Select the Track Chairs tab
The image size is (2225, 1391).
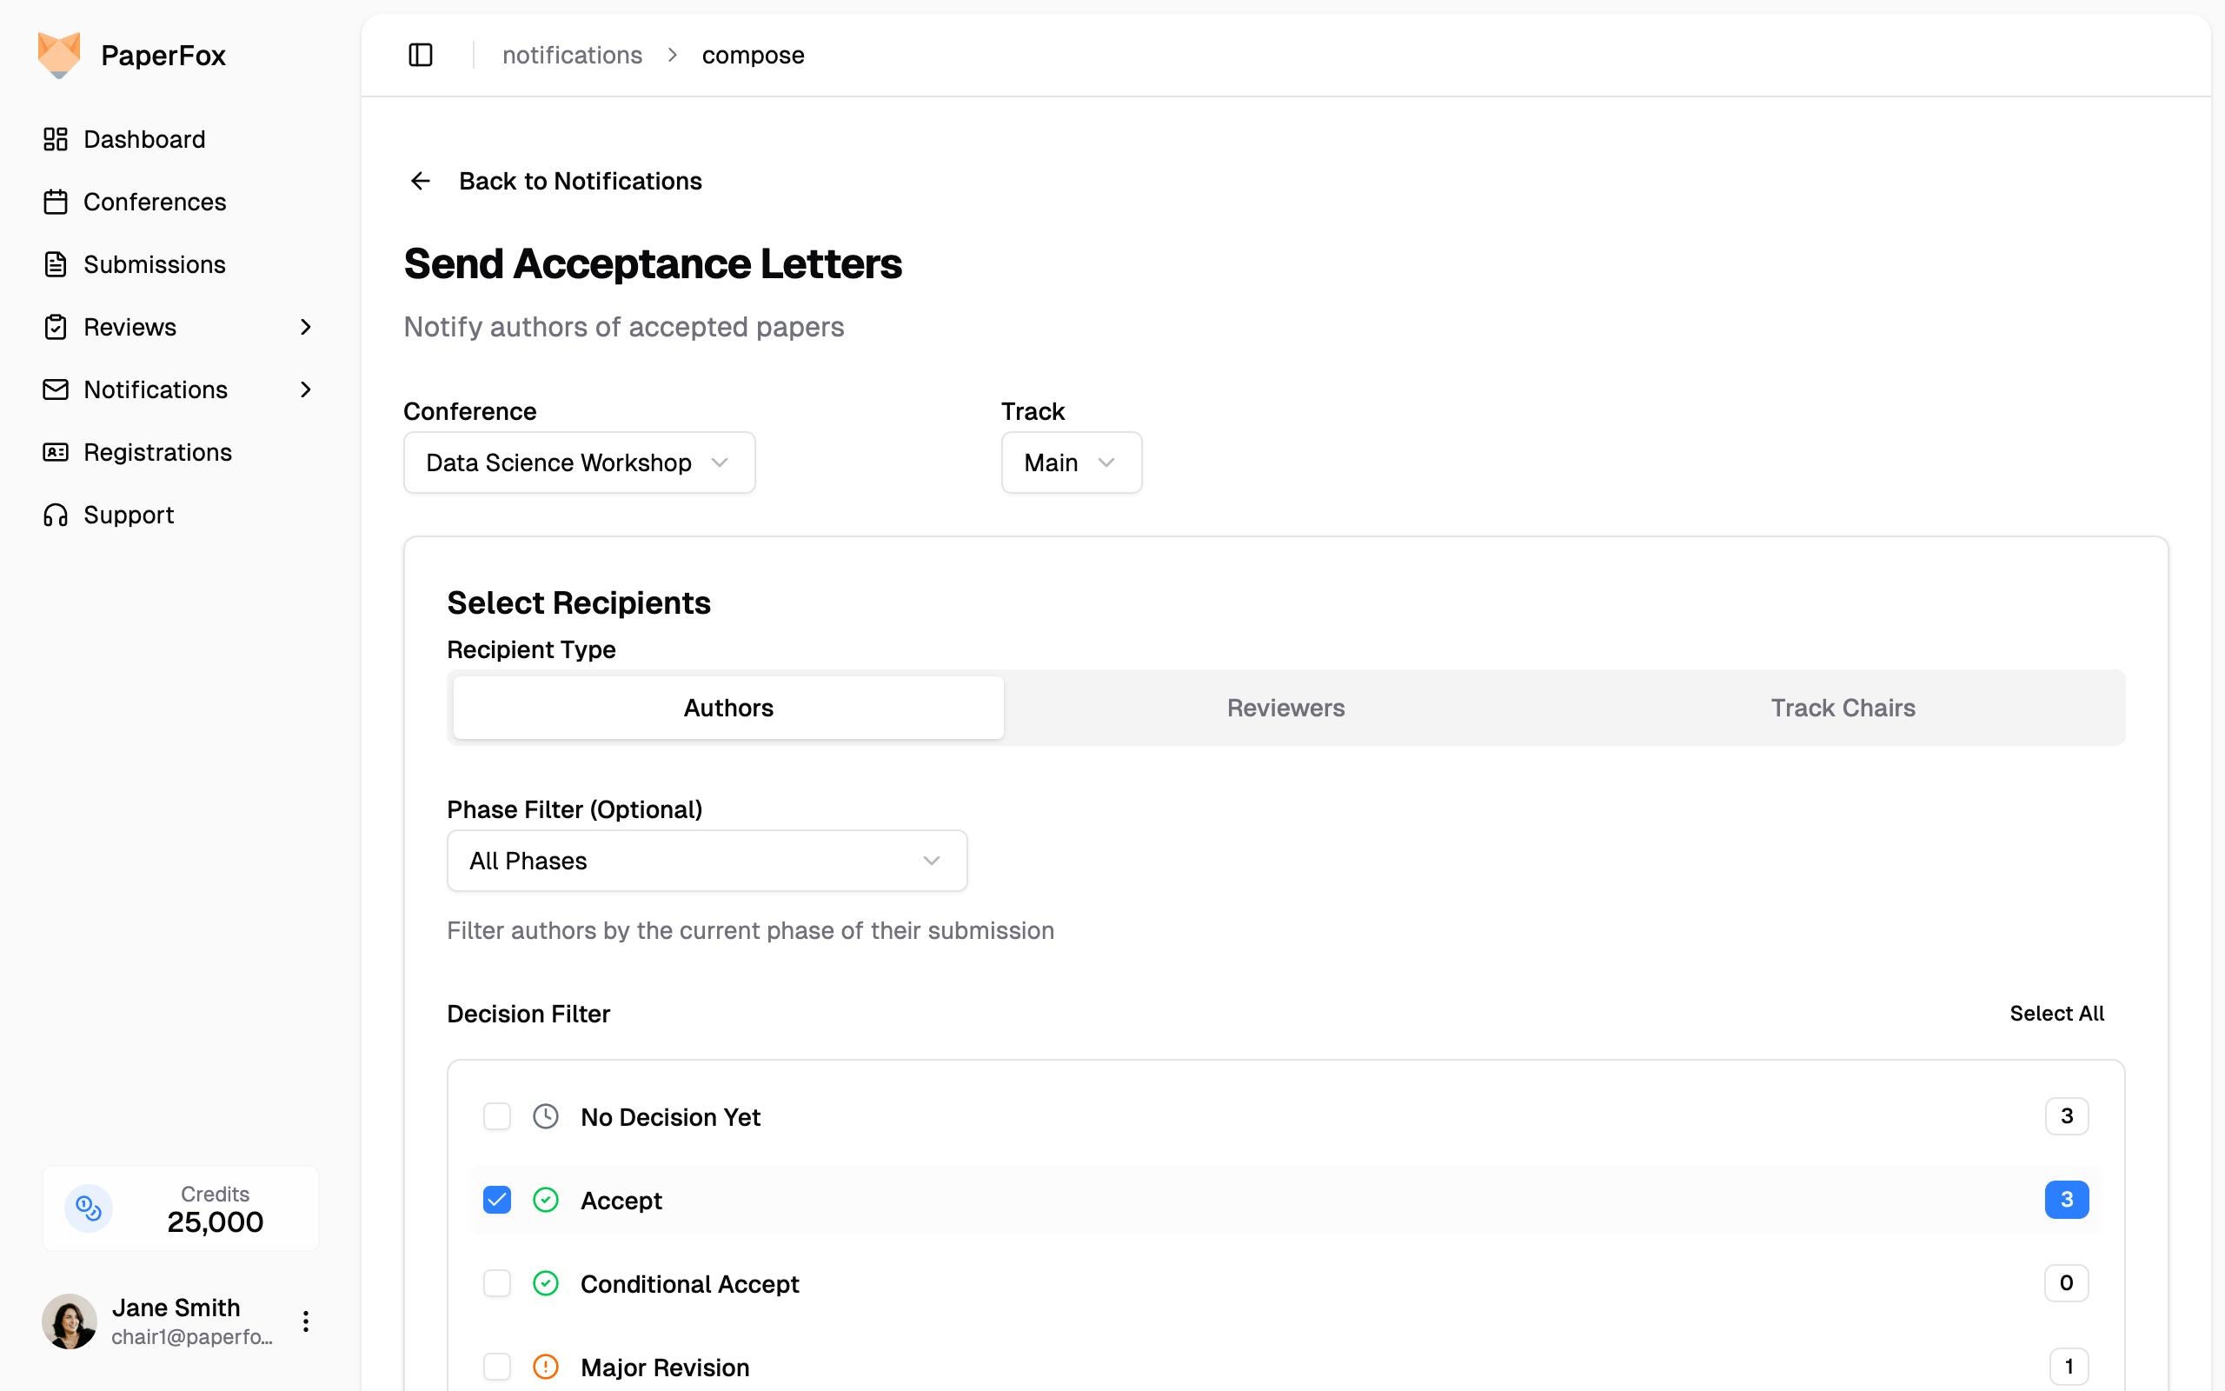pyautogui.click(x=1842, y=708)
